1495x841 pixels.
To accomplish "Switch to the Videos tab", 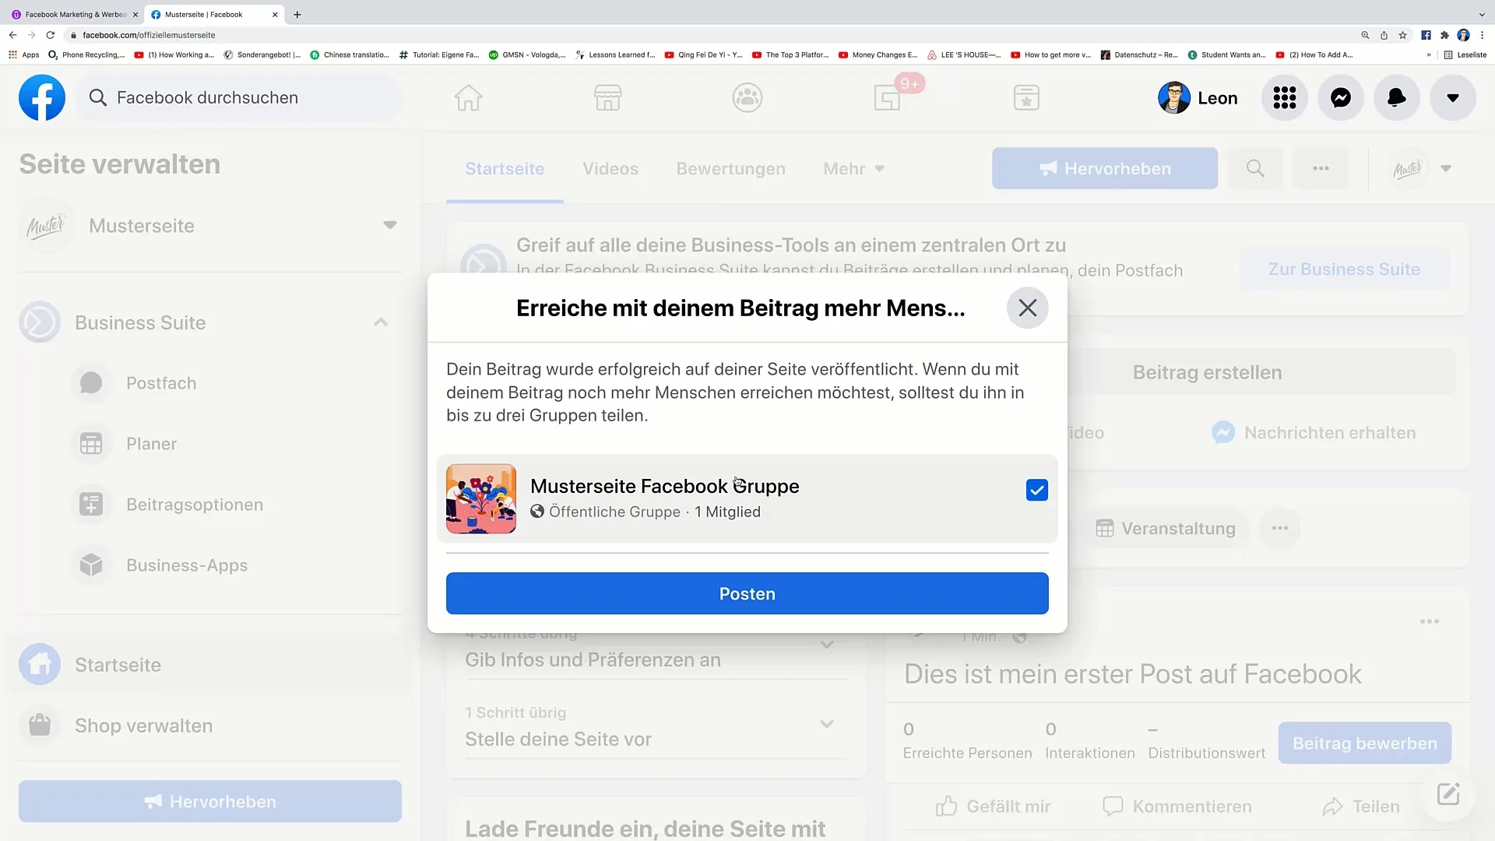I will point(610,169).
